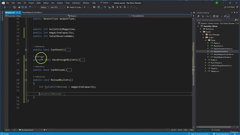Viewport: 240px width, 135px height.
Task: Click the CRLF line ending indicator
Action: coord(192,130)
